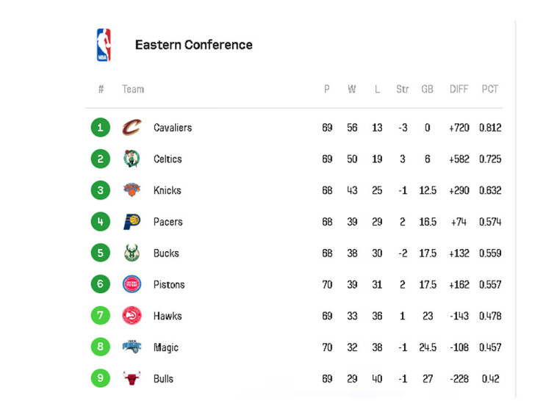Click the DIFF column header
535x401 pixels.
[x=459, y=90]
